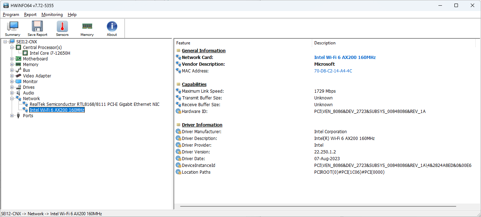This screenshot has height=217, width=481.
Task: Click the Video Adapter card icon
Action: coord(18,76)
